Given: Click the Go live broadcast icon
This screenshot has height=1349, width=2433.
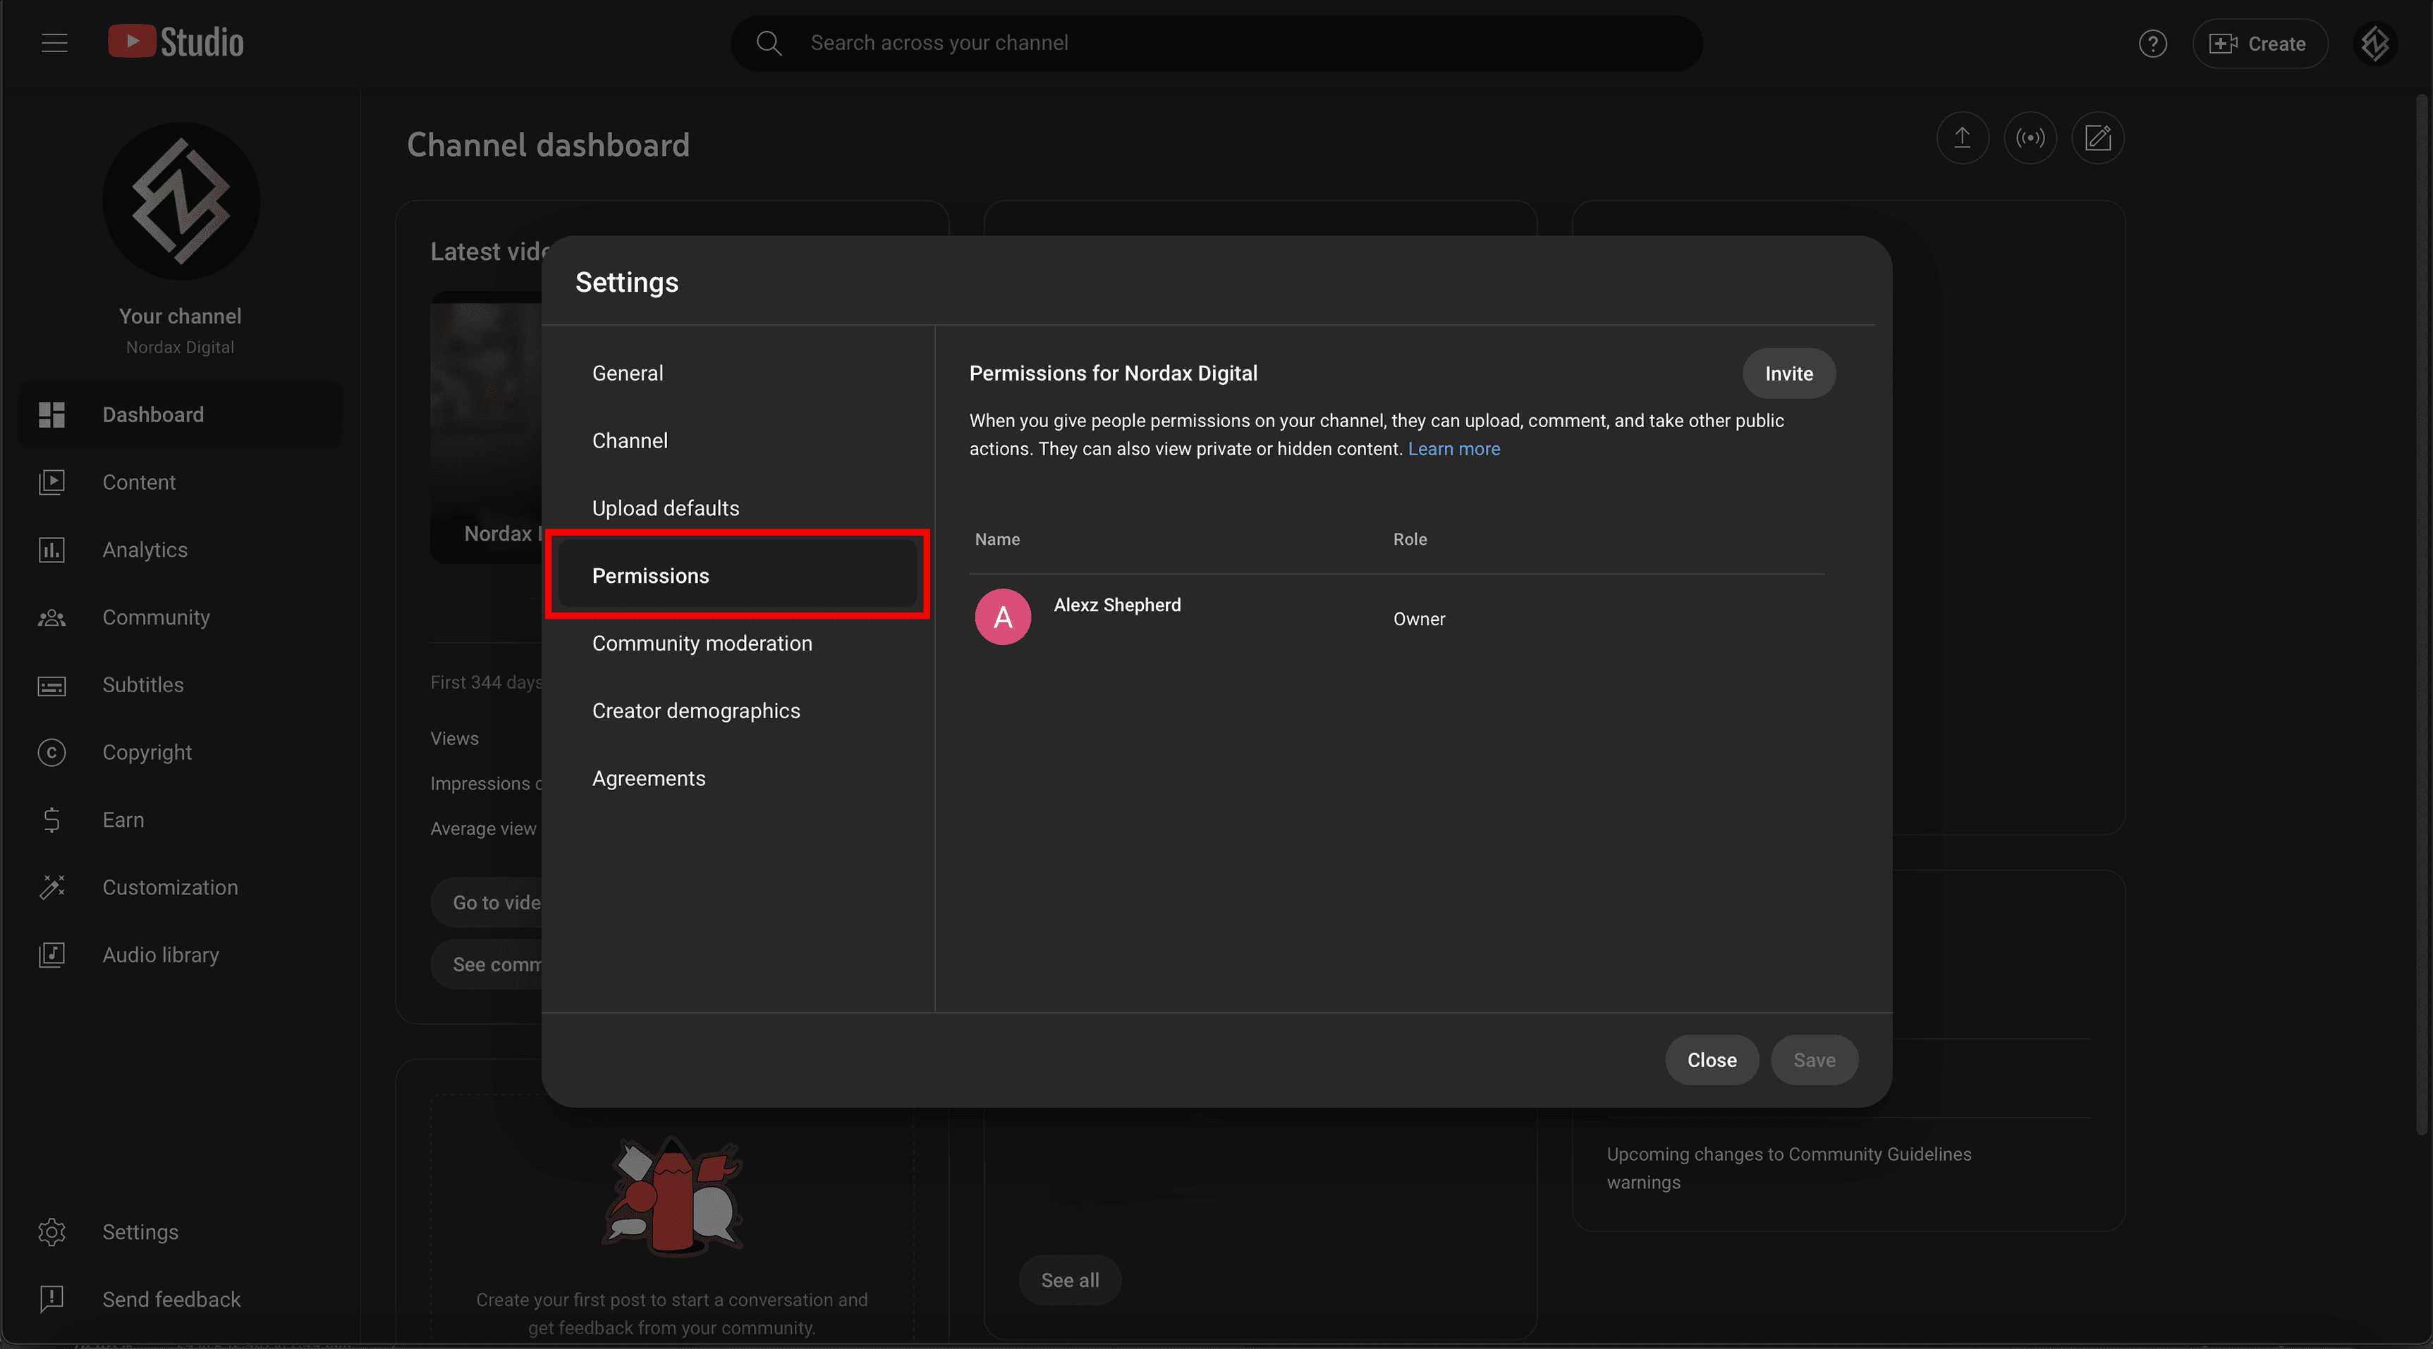Looking at the screenshot, I should click(2030, 137).
